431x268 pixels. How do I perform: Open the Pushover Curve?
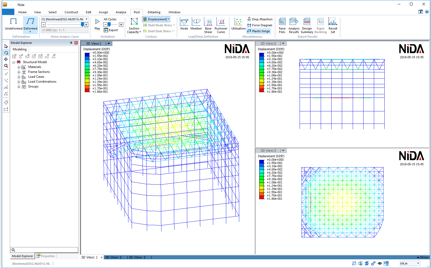tap(221, 26)
